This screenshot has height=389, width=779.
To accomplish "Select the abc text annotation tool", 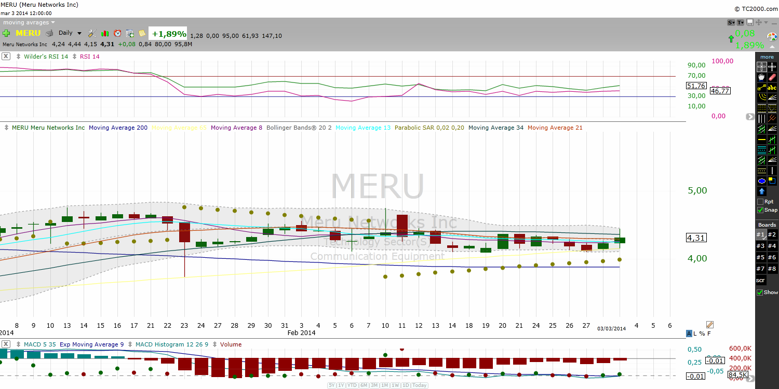I will click(x=772, y=87).
